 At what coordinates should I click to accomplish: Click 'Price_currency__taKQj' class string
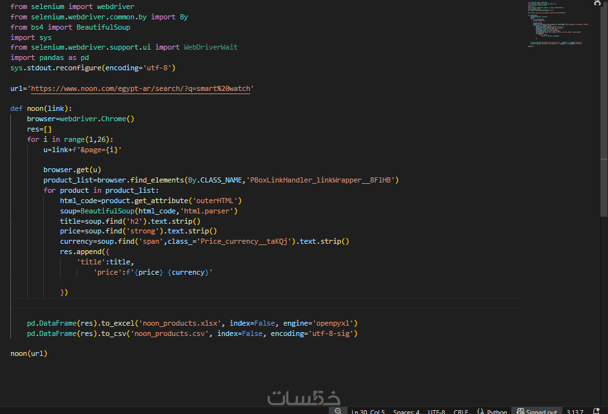pyautogui.click(x=244, y=241)
